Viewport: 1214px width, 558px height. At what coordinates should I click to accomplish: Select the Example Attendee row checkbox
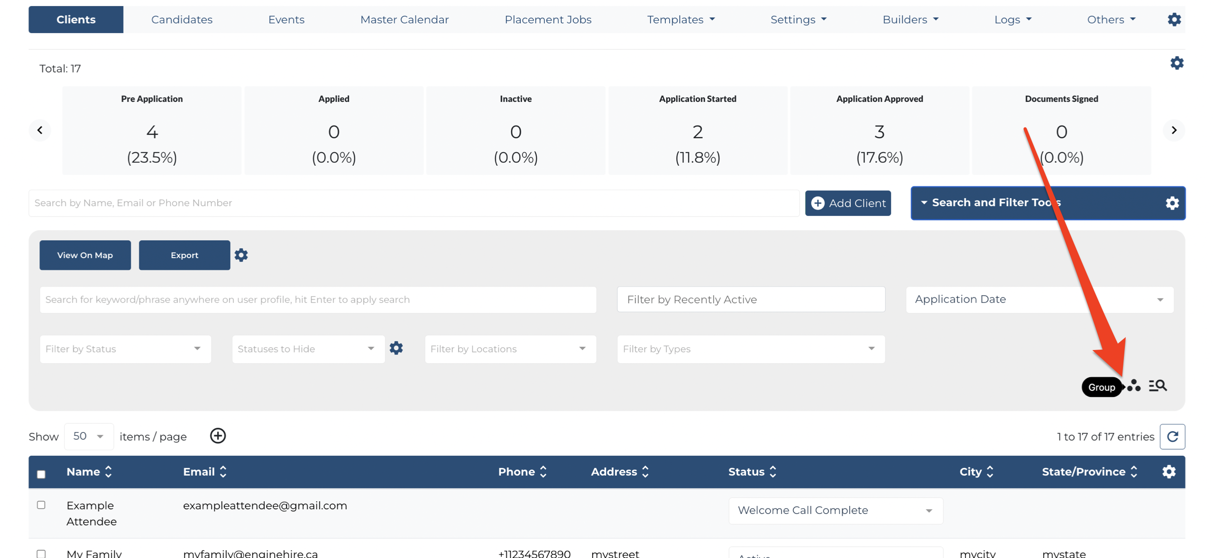point(41,505)
